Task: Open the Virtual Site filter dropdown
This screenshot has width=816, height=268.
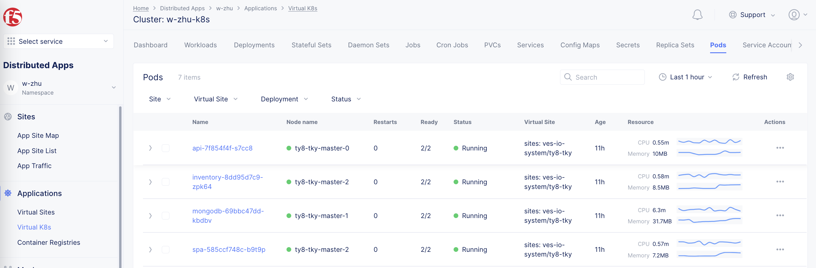Action: (x=215, y=99)
